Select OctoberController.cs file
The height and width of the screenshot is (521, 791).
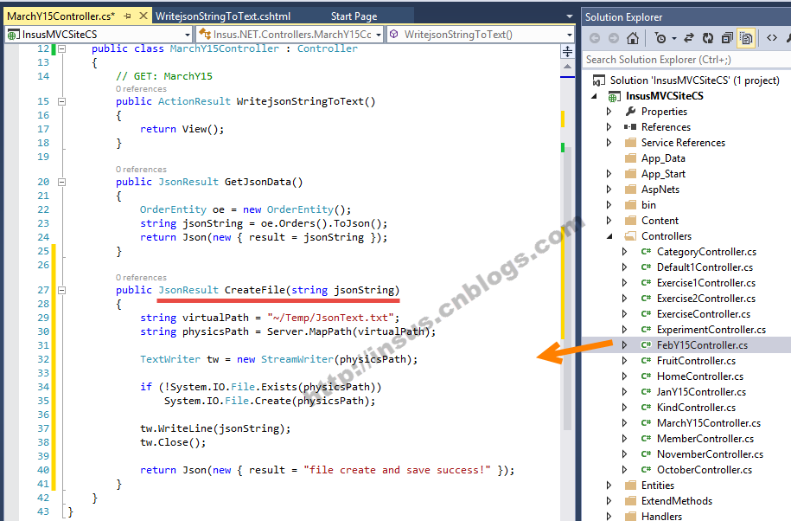coord(705,470)
